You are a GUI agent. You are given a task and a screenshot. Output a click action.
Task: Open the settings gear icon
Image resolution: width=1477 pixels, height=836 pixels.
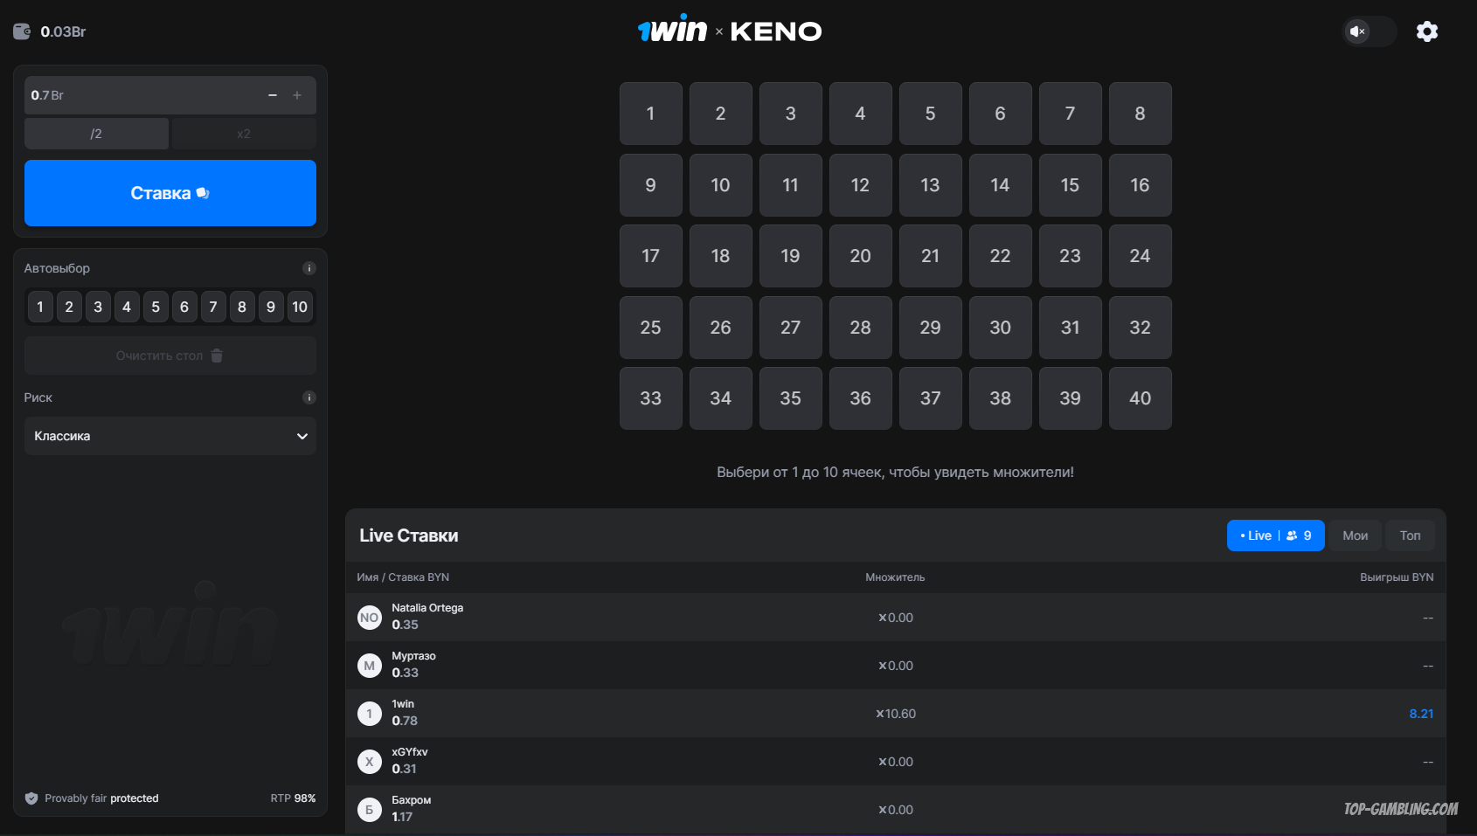1426,31
